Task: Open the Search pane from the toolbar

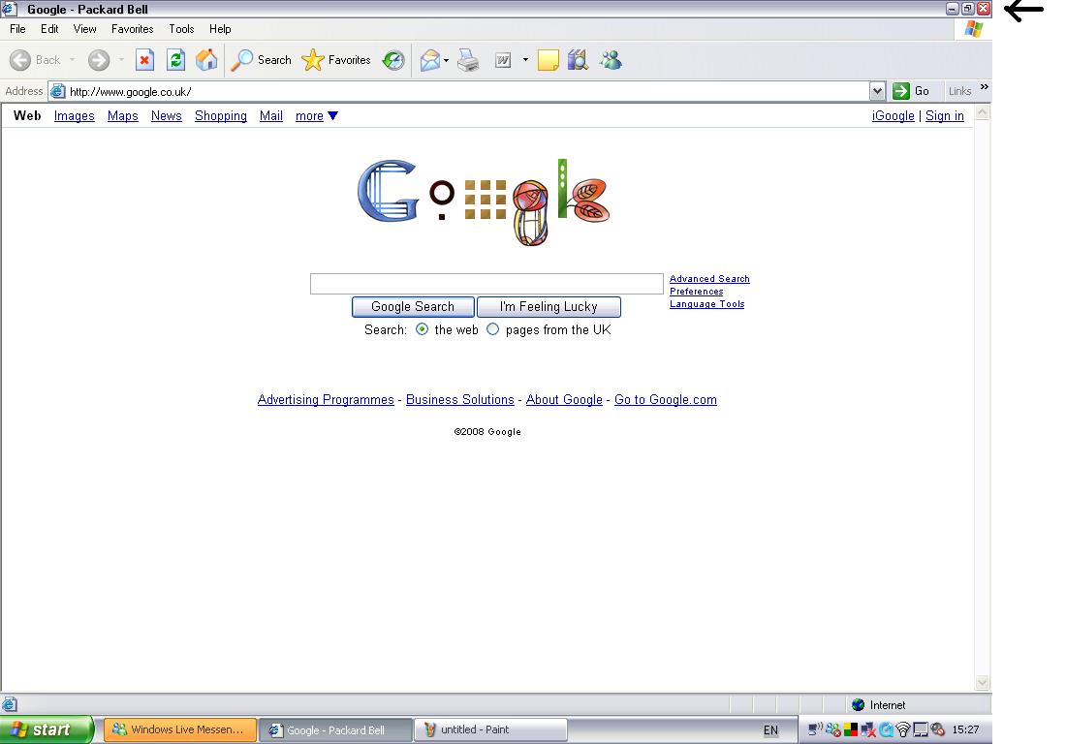Action: coord(262,60)
